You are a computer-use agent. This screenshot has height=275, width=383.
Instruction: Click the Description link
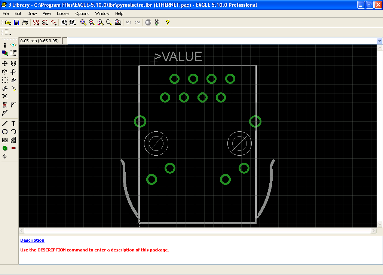(32, 240)
